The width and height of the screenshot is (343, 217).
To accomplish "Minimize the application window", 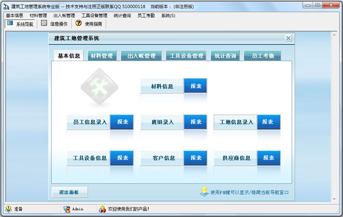I will [x=308, y=5].
